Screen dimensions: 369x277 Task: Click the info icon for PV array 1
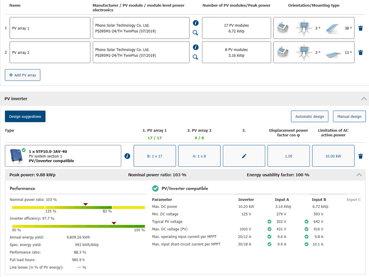(196, 23)
